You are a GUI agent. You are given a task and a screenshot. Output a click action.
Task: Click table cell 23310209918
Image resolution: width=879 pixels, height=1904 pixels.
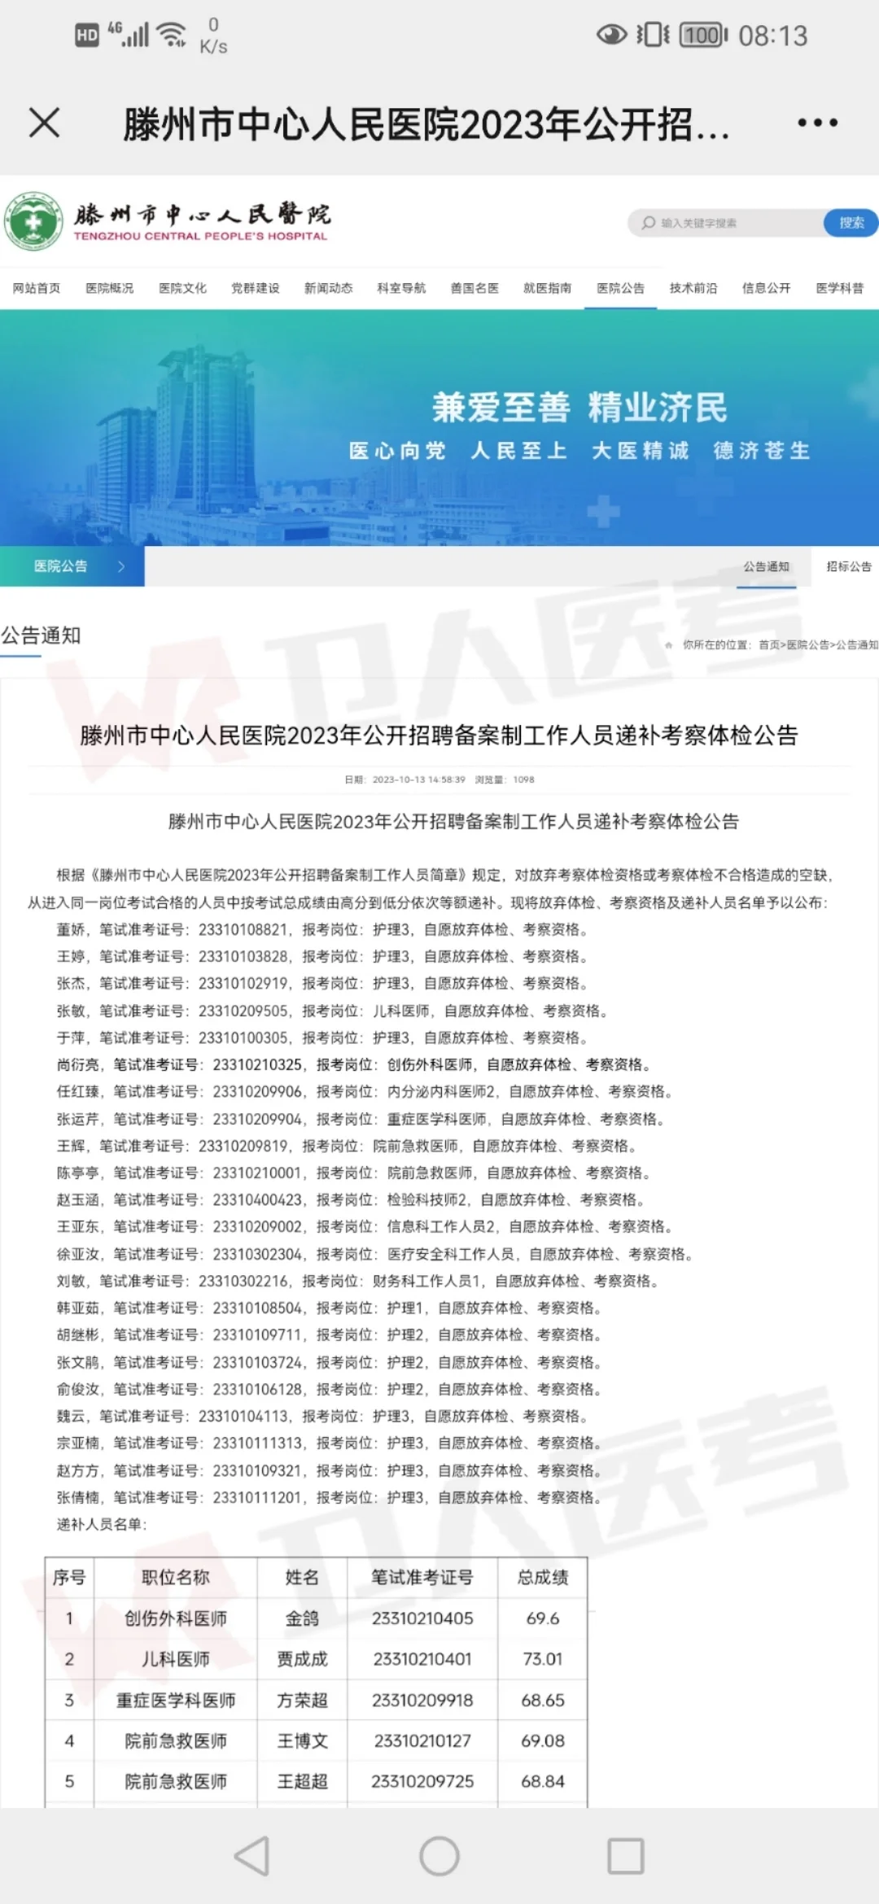pos(422,1700)
